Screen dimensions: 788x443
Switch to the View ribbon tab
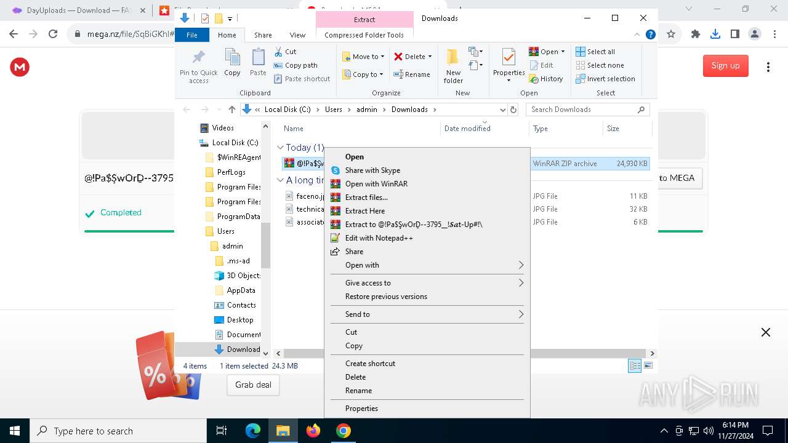pyautogui.click(x=297, y=35)
